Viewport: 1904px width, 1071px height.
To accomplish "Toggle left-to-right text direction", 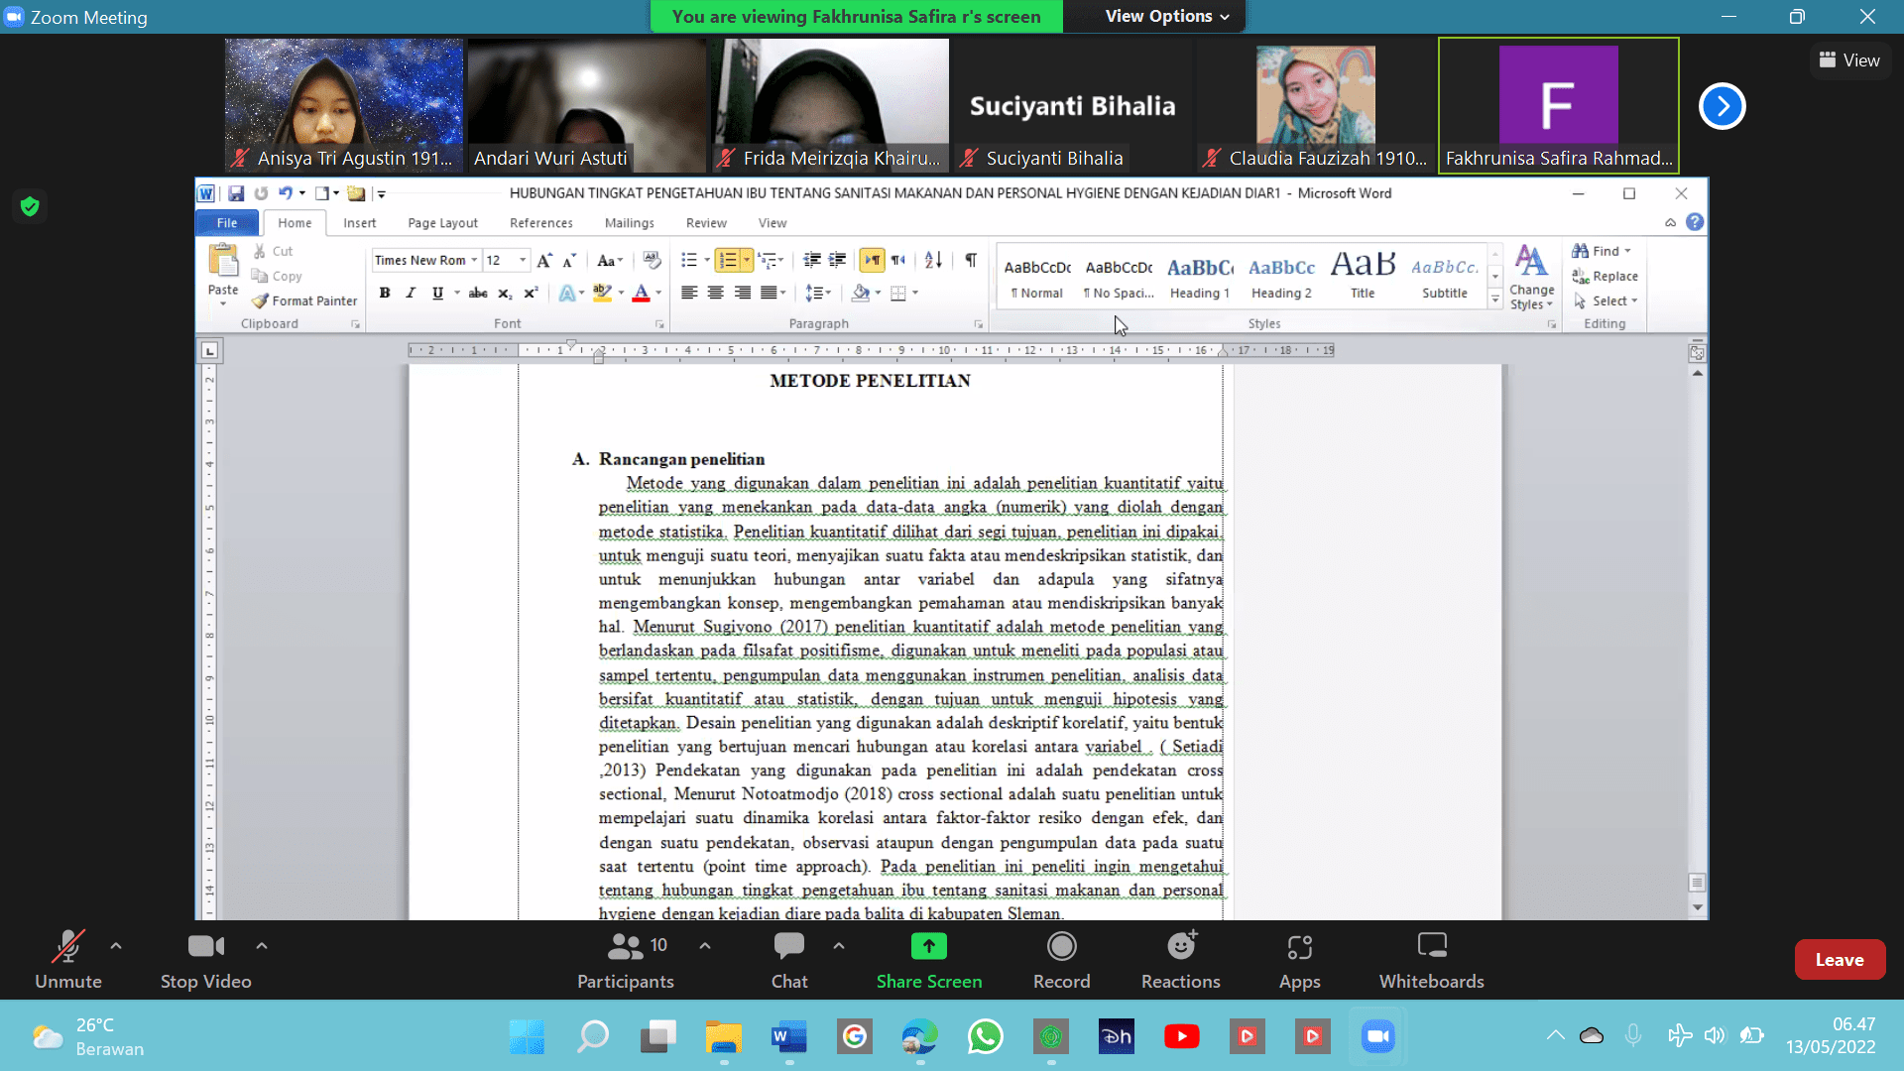I will pyautogui.click(x=872, y=260).
